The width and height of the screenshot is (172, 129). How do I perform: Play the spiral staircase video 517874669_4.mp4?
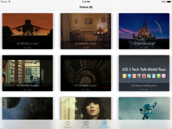click(86, 73)
